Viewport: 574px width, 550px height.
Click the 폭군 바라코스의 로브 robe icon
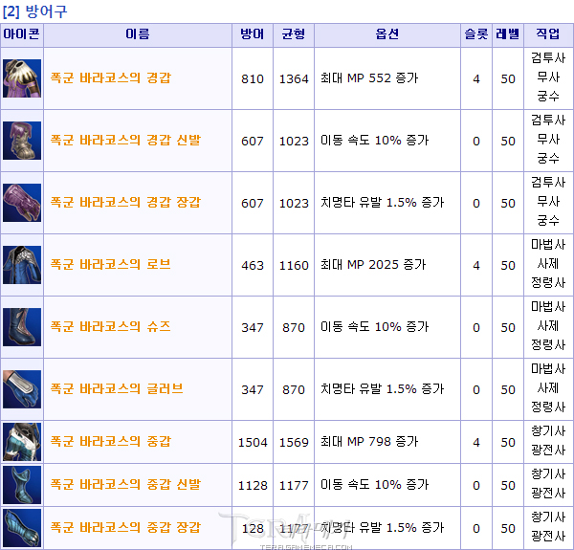(22, 265)
